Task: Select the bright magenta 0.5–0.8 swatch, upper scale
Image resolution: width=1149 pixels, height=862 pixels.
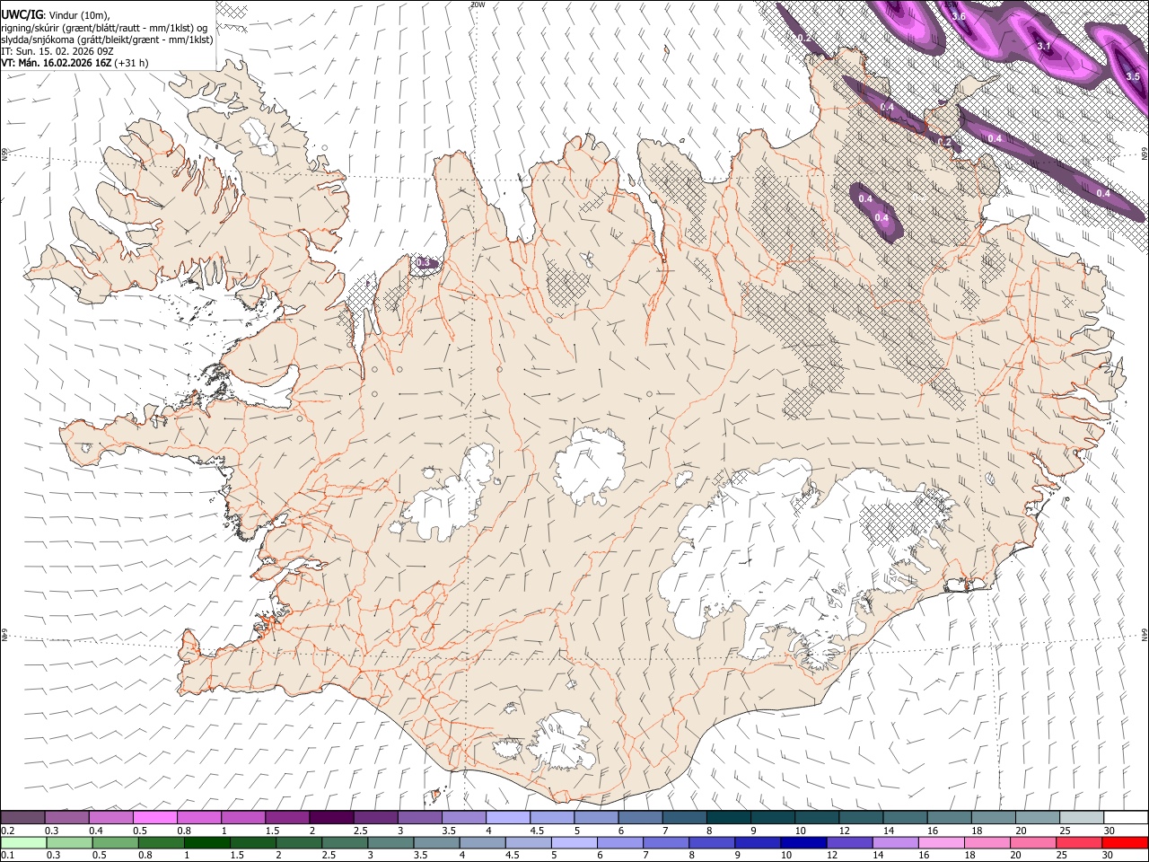Action: pos(154,818)
